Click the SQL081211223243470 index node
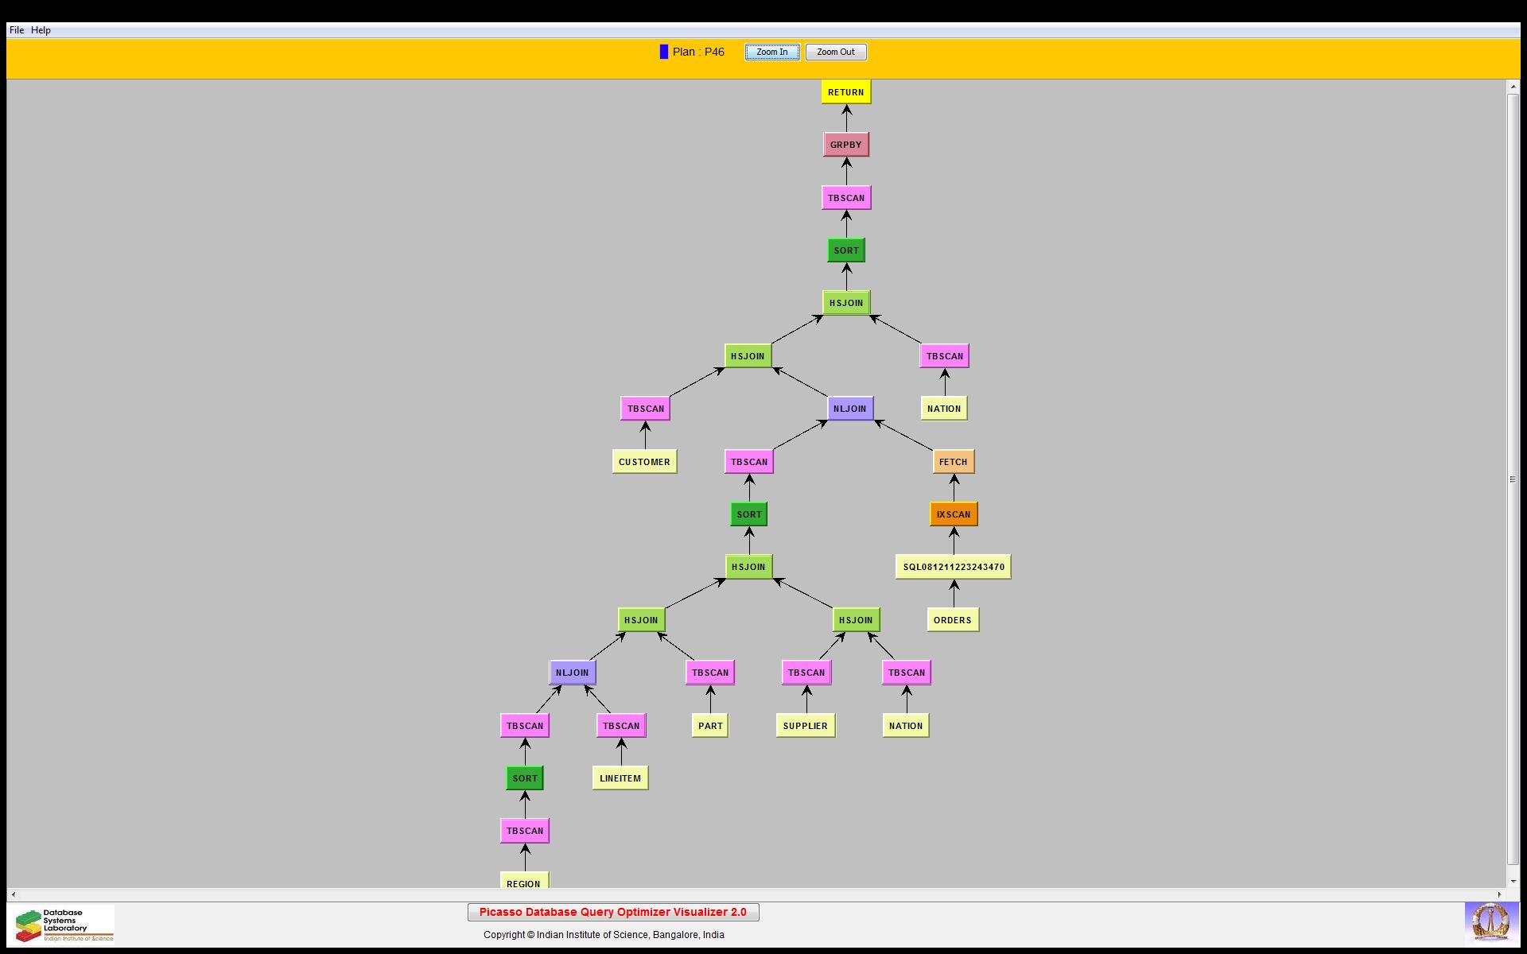The image size is (1527, 954). point(953,567)
